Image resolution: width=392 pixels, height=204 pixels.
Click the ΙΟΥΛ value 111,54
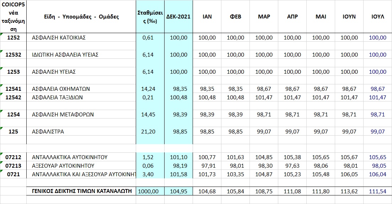[x=377, y=191]
